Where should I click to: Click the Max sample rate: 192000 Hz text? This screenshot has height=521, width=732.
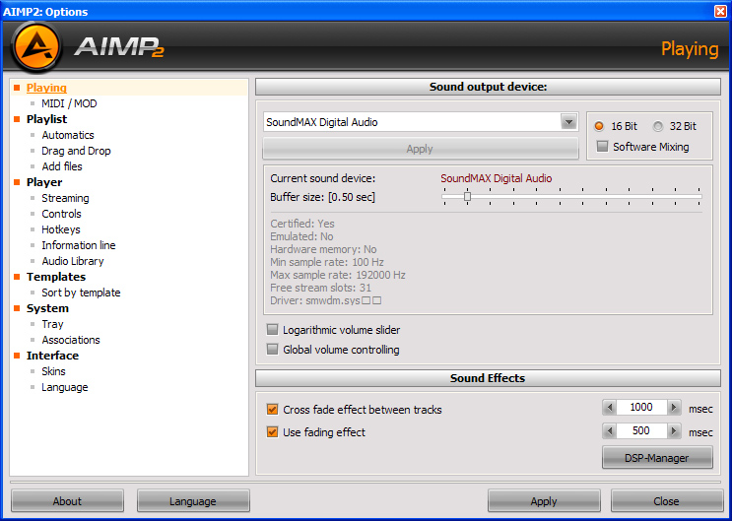point(338,275)
